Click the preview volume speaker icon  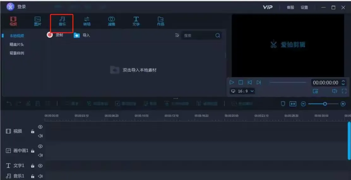tap(335, 91)
